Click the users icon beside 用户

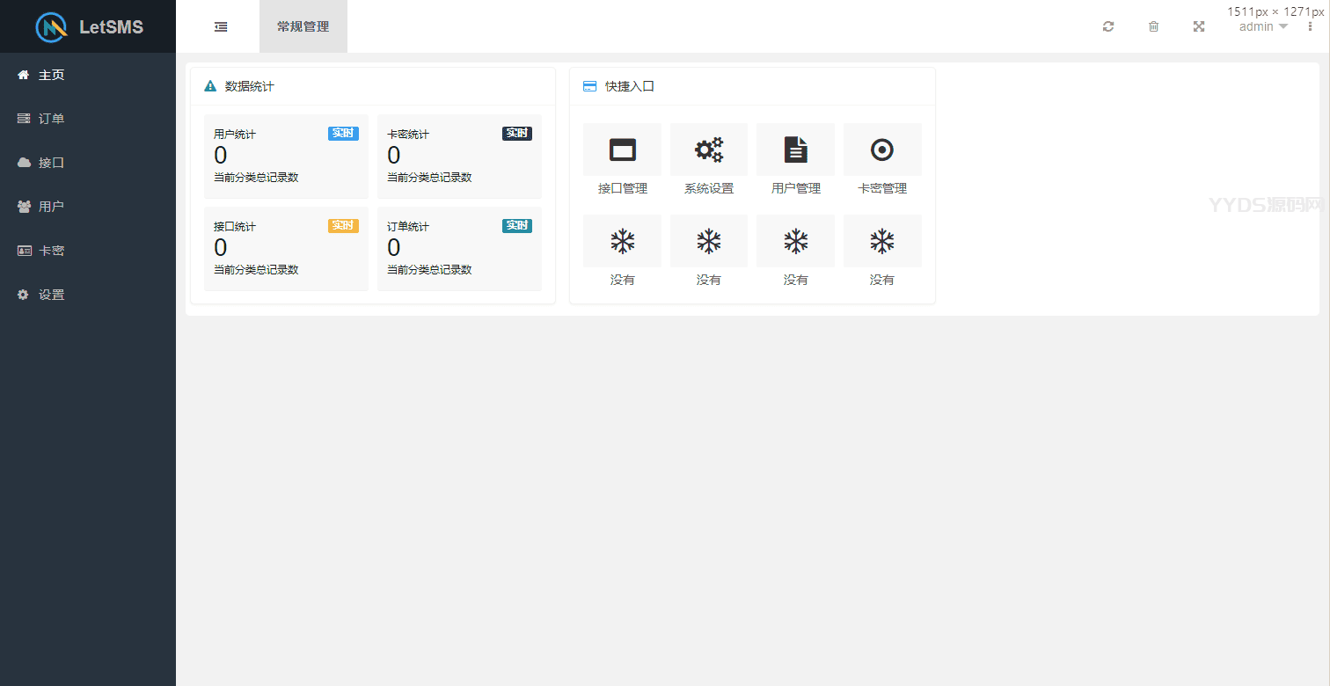click(x=24, y=207)
